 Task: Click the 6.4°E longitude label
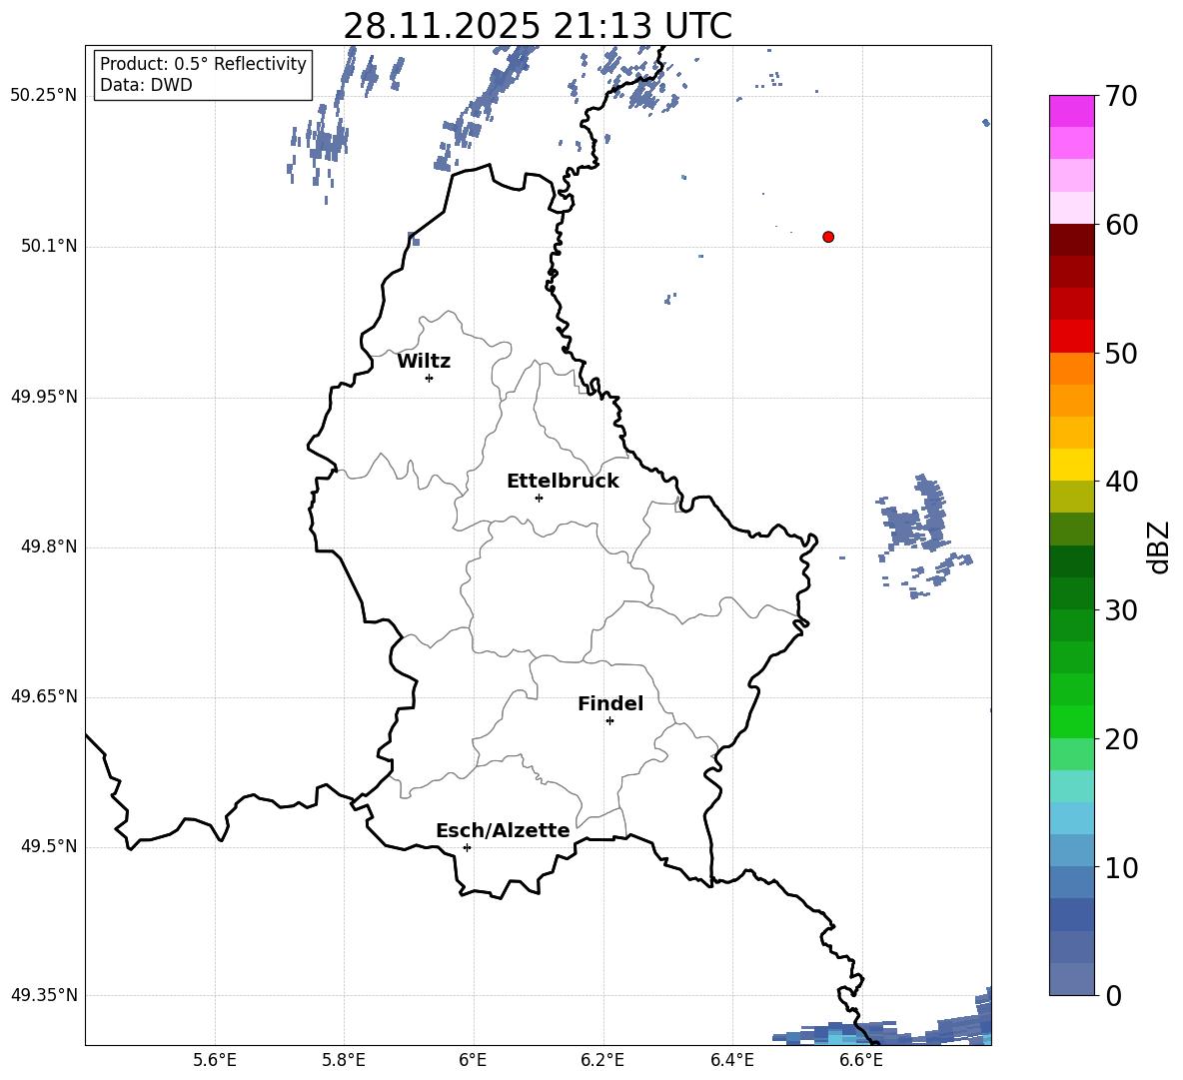731,1060
